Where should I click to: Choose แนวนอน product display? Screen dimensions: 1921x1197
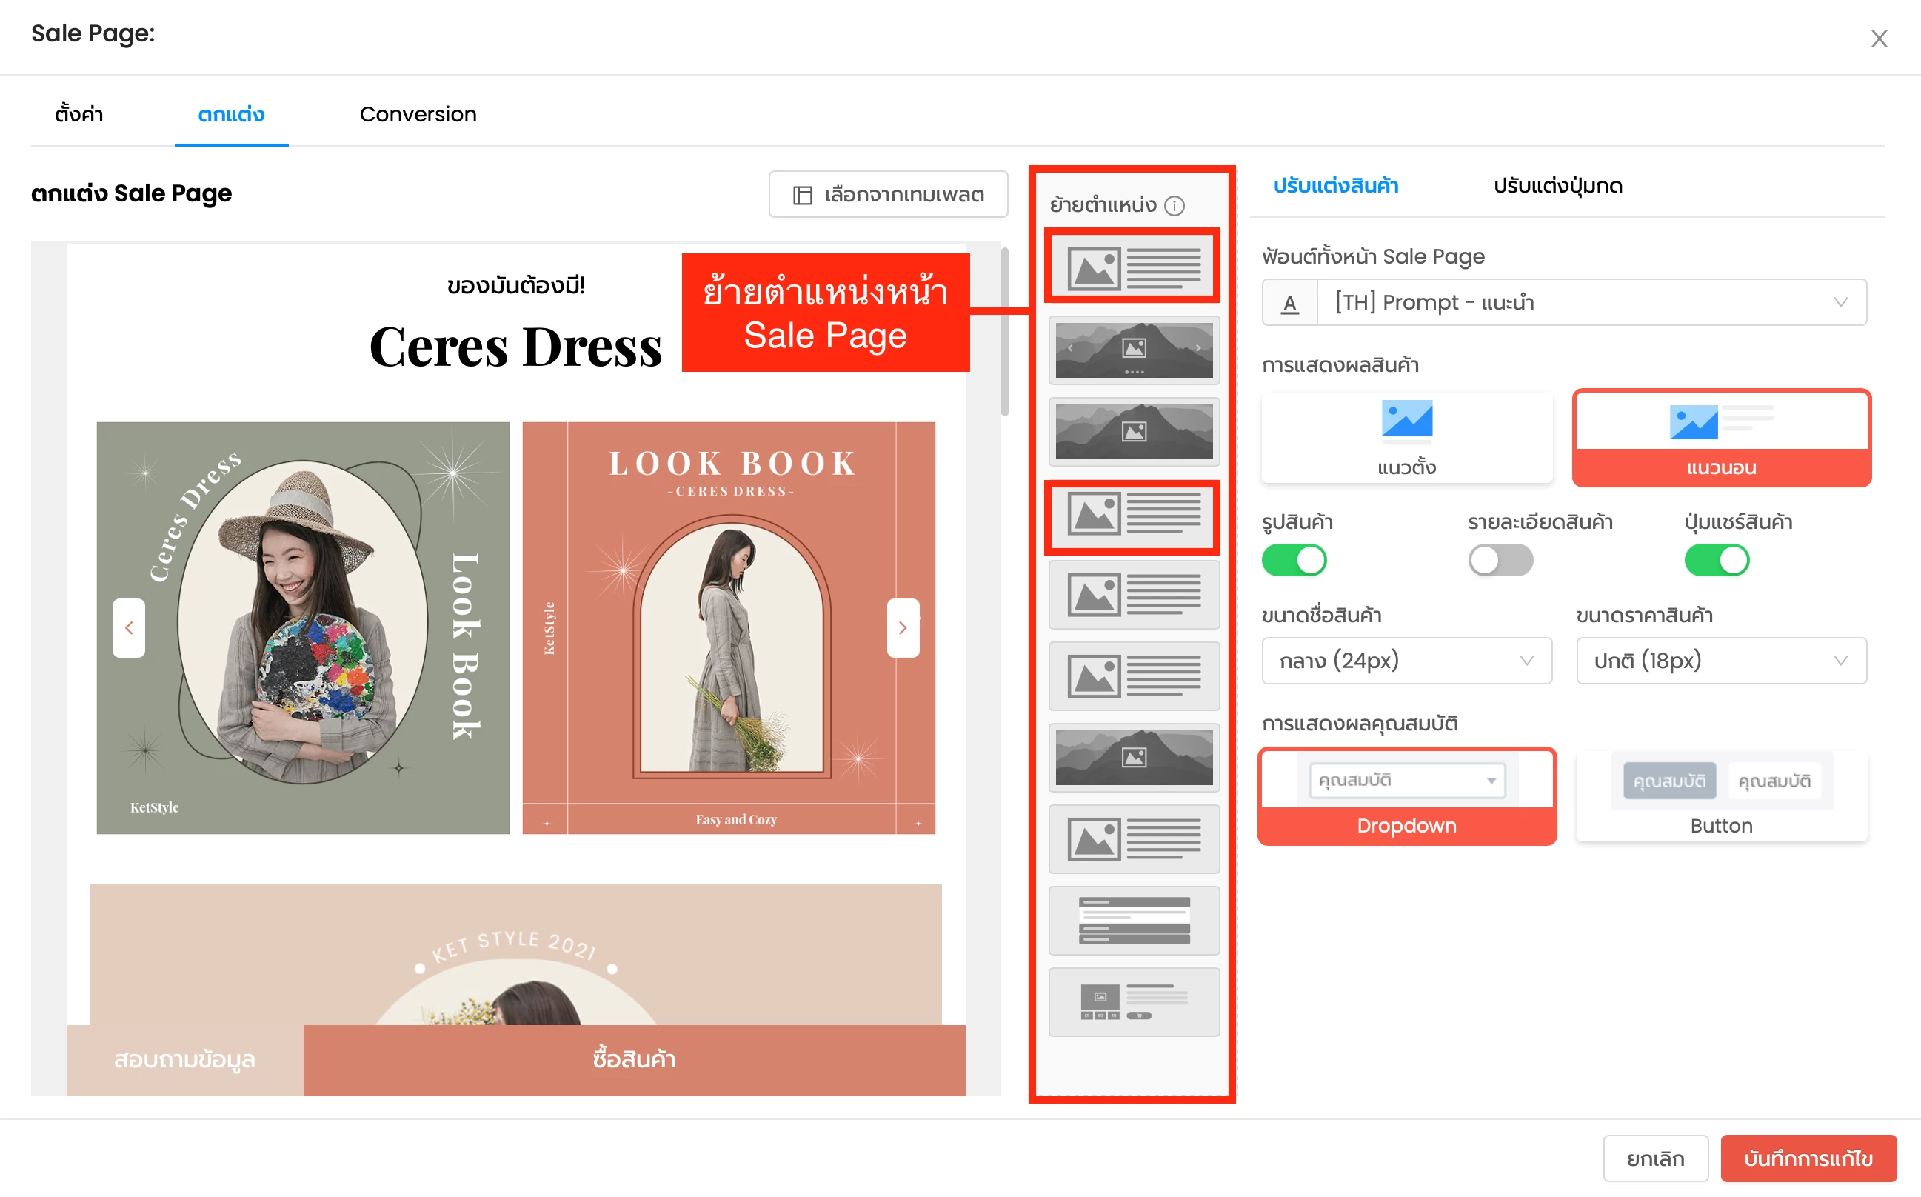tap(1722, 438)
